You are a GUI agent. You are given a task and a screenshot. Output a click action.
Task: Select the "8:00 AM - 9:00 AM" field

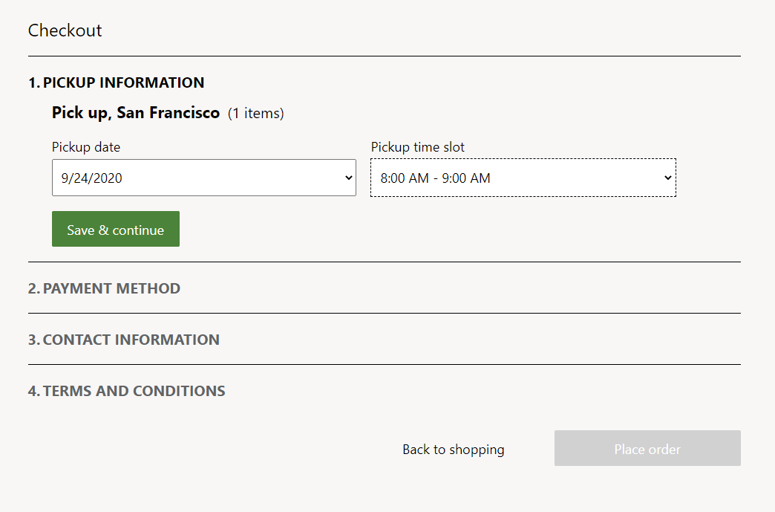[x=523, y=178]
